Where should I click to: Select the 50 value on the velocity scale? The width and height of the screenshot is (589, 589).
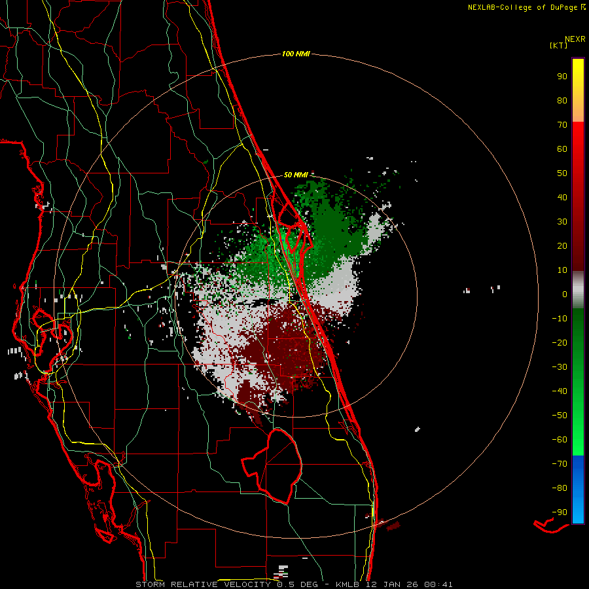click(x=562, y=173)
